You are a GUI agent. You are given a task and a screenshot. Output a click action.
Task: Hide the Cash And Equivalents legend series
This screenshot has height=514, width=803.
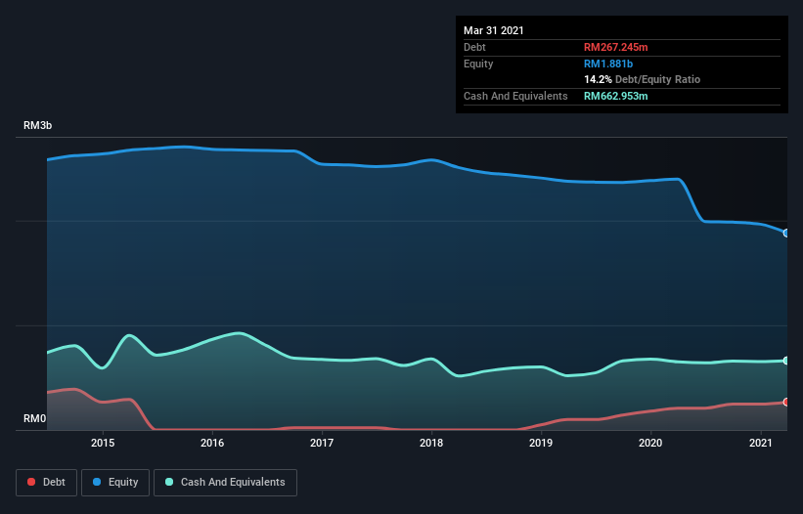click(225, 482)
